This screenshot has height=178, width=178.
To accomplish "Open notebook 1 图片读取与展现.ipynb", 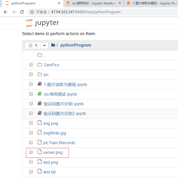I will (65, 85).
